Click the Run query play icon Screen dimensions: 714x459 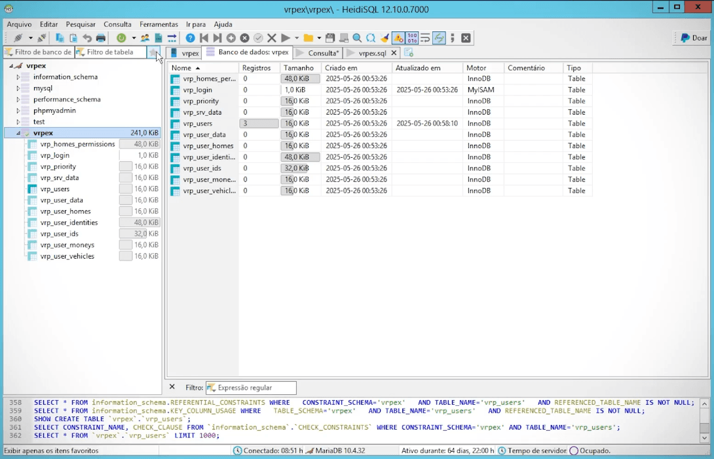coord(286,38)
